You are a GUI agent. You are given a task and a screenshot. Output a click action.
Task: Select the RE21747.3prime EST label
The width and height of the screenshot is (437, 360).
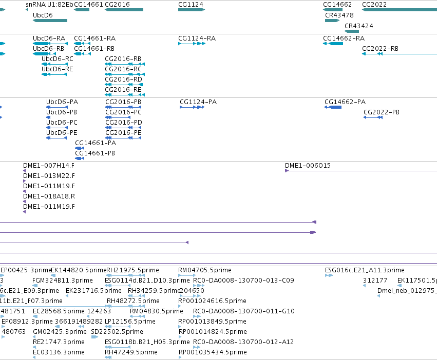tap(59, 342)
